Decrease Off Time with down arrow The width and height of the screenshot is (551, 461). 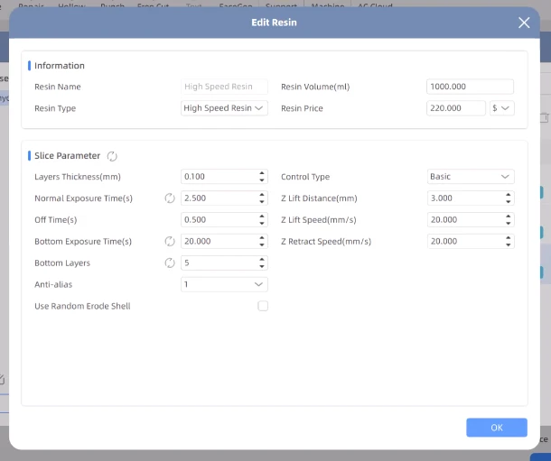tap(262, 224)
